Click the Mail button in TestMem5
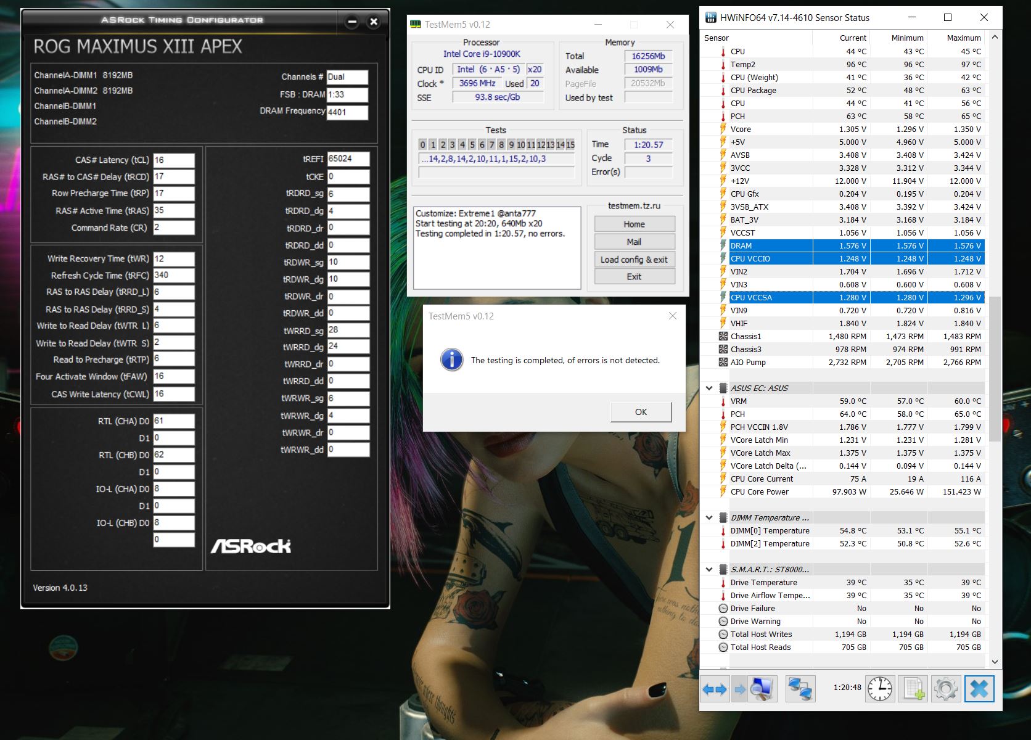The image size is (1031, 740). (634, 242)
